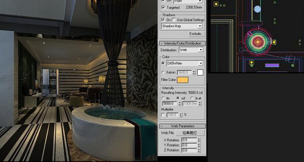
Task: Click the Resulting Intensity 5000.0 cd readout
Action: coord(182,93)
